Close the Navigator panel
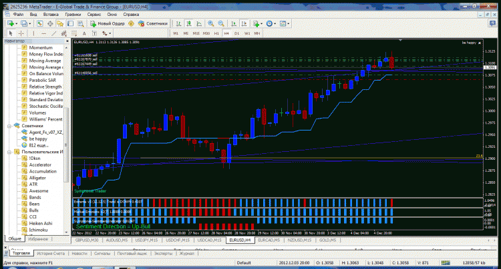This screenshot has height=269, width=501. point(67,41)
